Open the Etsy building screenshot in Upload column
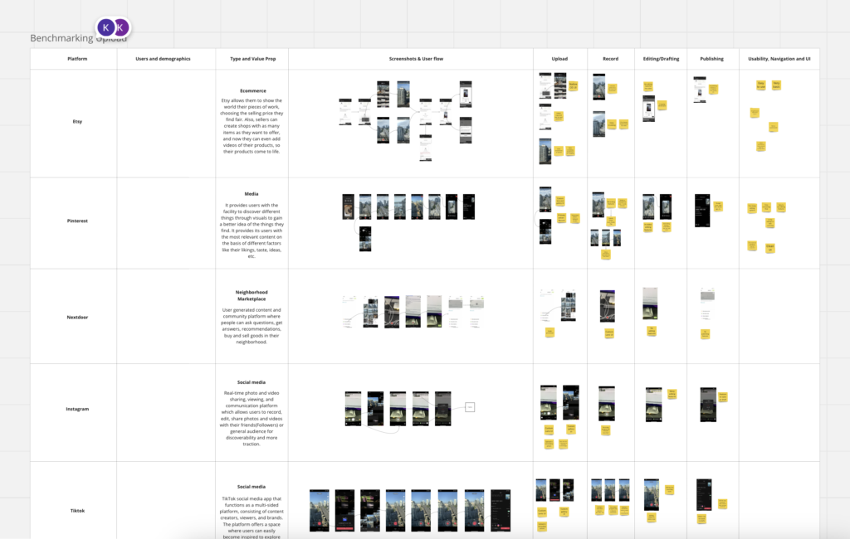 pyautogui.click(x=545, y=151)
